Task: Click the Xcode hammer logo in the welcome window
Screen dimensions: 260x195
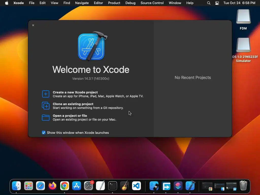Action: click(92, 46)
